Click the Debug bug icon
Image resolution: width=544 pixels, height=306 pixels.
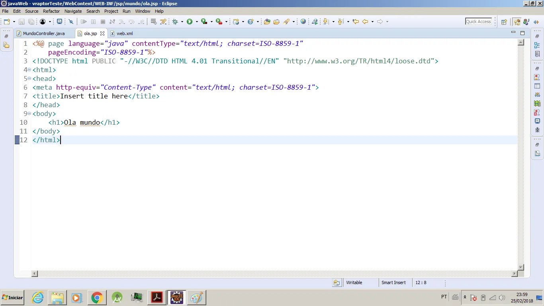[x=175, y=22]
